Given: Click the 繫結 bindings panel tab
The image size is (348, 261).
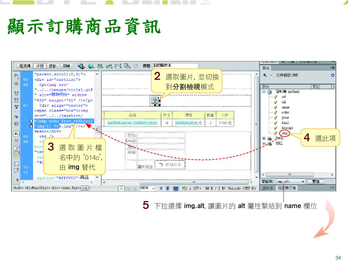Looking at the screenshot, I should point(266,68).
